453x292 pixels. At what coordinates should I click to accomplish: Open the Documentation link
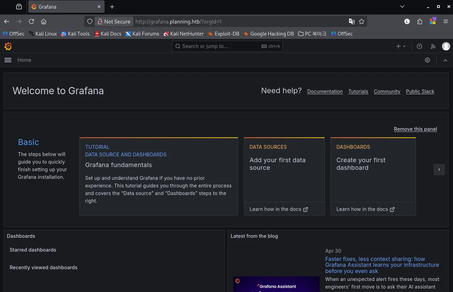pyautogui.click(x=325, y=91)
